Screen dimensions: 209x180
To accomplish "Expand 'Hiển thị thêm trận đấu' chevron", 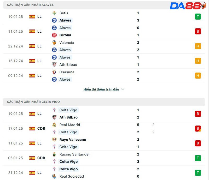I will (x=123, y=89).
